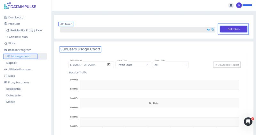Go to Plans page
256x135 pixels.
12,43
